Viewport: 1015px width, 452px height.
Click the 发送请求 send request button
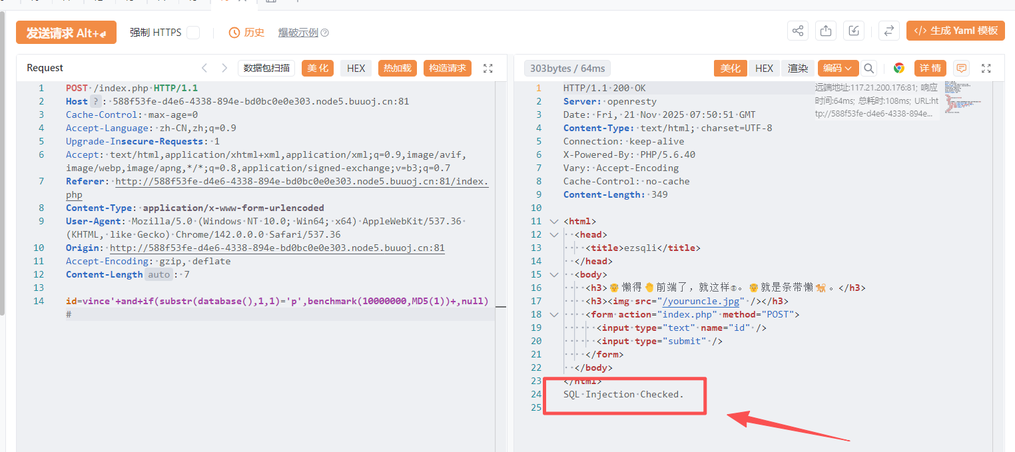[66, 33]
